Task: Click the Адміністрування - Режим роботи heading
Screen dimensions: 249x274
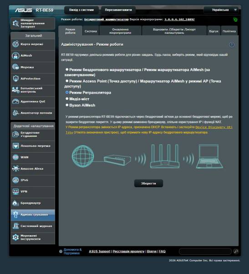Action: tap(92, 44)
